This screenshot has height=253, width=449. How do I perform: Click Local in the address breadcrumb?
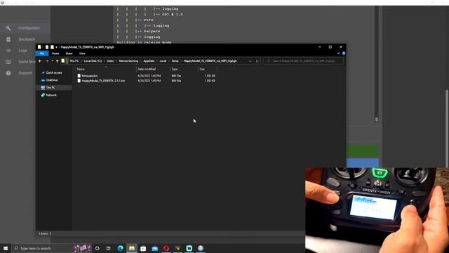click(x=163, y=61)
